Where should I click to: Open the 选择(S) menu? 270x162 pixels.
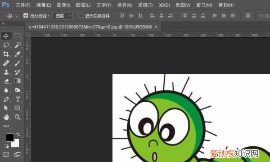125,5
